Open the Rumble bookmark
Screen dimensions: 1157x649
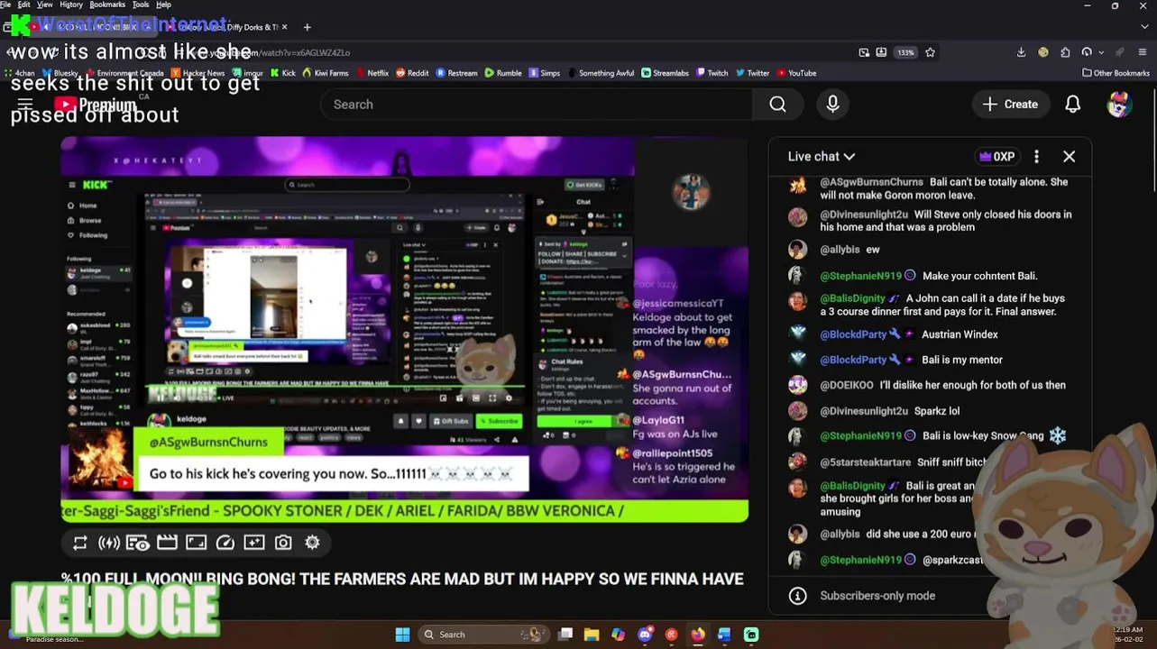(503, 73)
